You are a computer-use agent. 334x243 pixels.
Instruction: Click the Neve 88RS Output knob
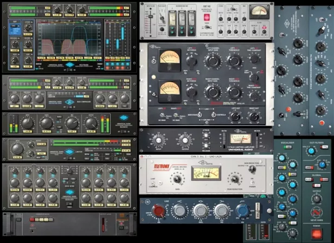pos(316,199)
